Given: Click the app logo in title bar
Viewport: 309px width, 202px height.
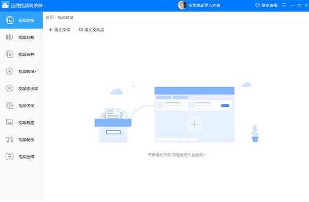Looking at the screenshot, I should (5, 5).
